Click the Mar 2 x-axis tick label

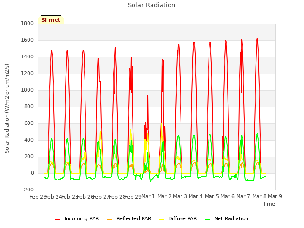(164, 196)
